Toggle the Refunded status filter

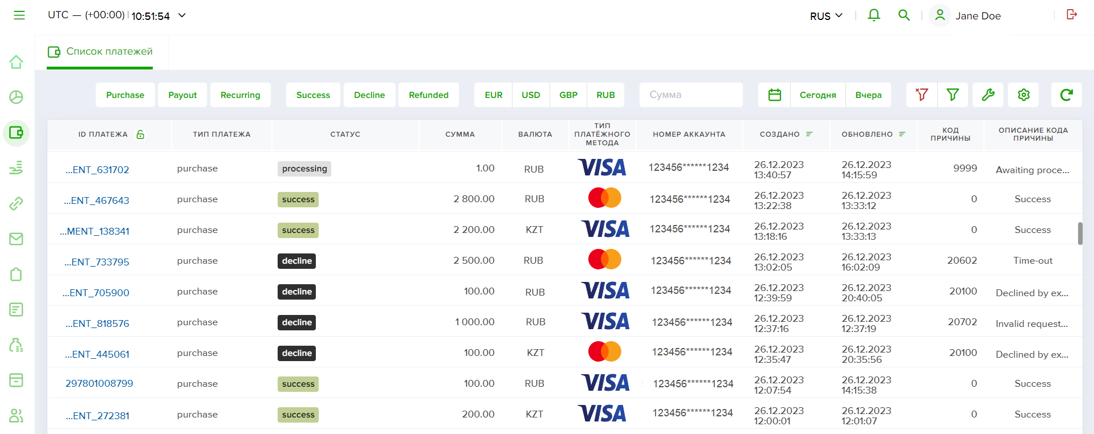tap(429, 95)
